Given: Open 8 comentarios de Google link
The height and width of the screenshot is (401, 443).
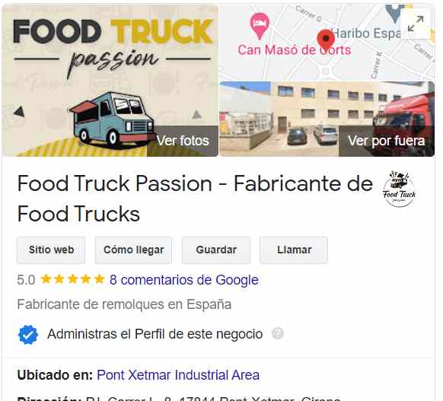Looking at the screenshot, I should point(184,280).
